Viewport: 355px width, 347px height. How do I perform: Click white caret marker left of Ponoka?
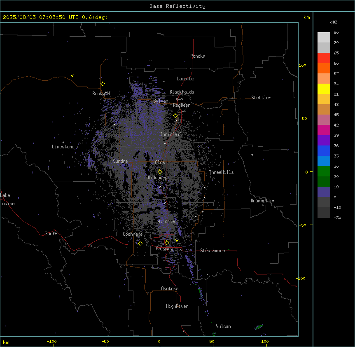point(150,61)
